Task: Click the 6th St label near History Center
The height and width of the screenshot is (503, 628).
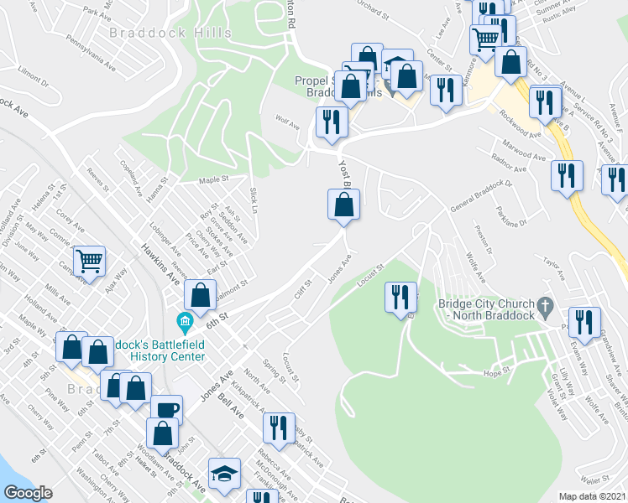Action: tap(217, 321)
